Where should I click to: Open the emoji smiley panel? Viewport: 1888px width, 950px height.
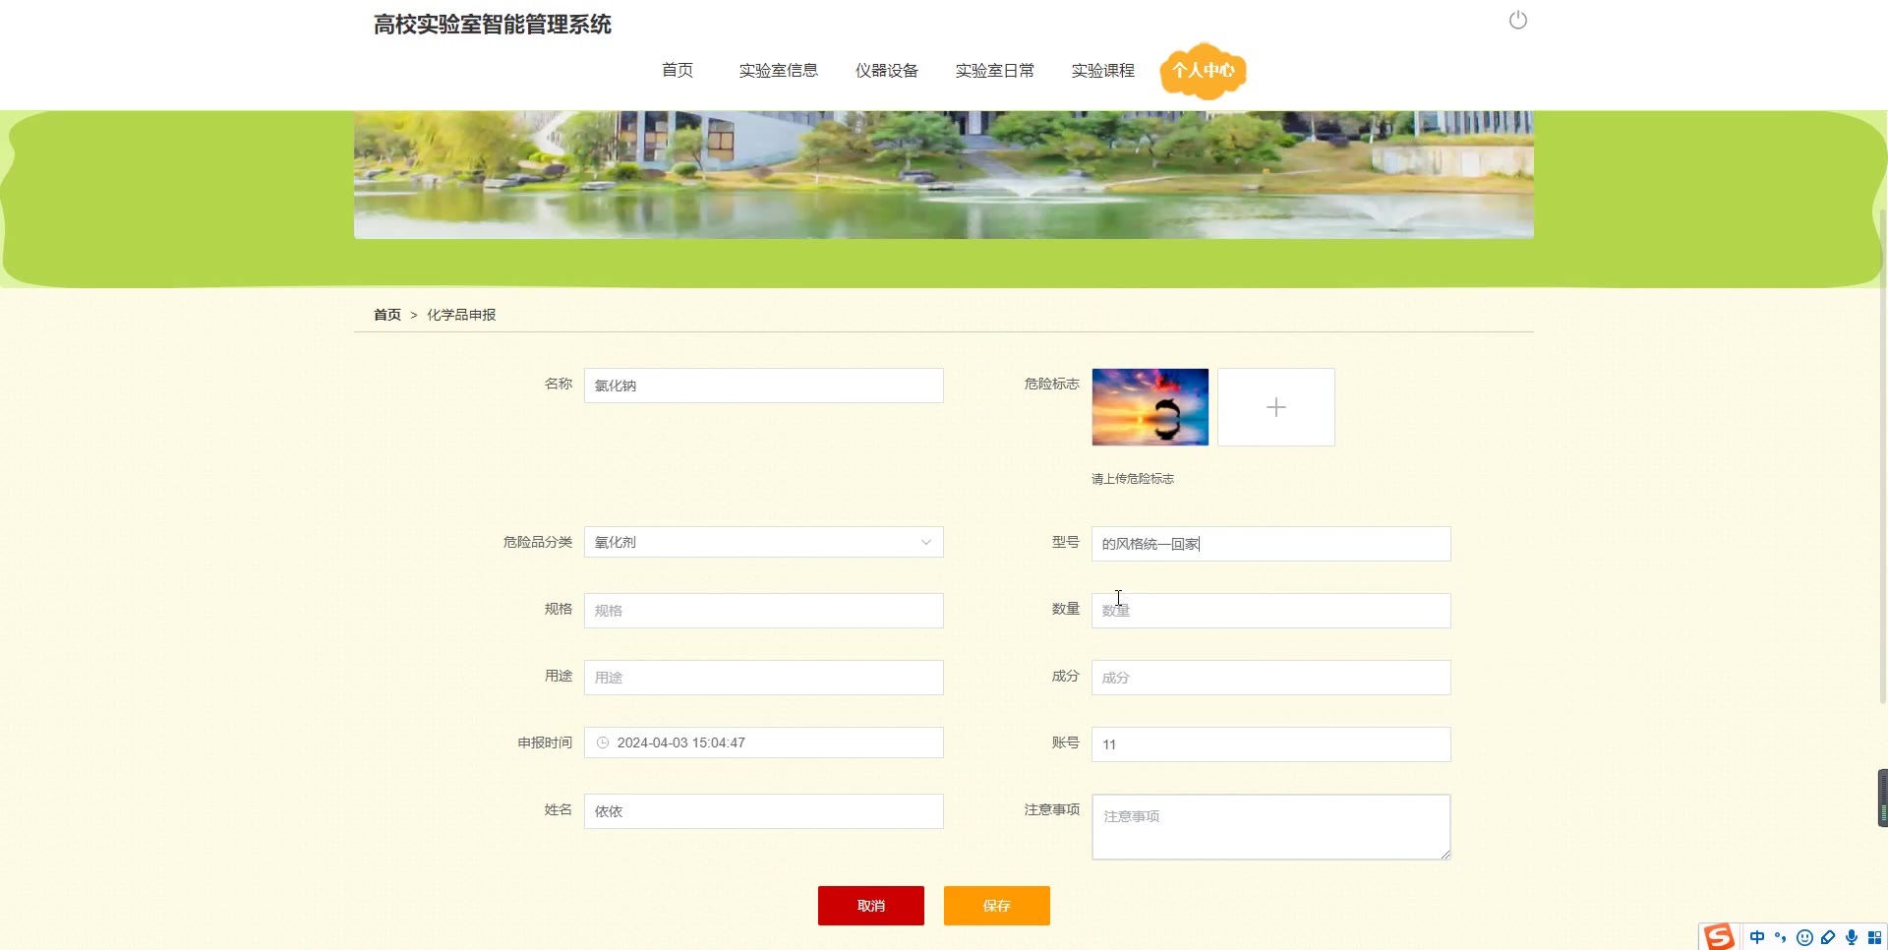[1804, 937]
